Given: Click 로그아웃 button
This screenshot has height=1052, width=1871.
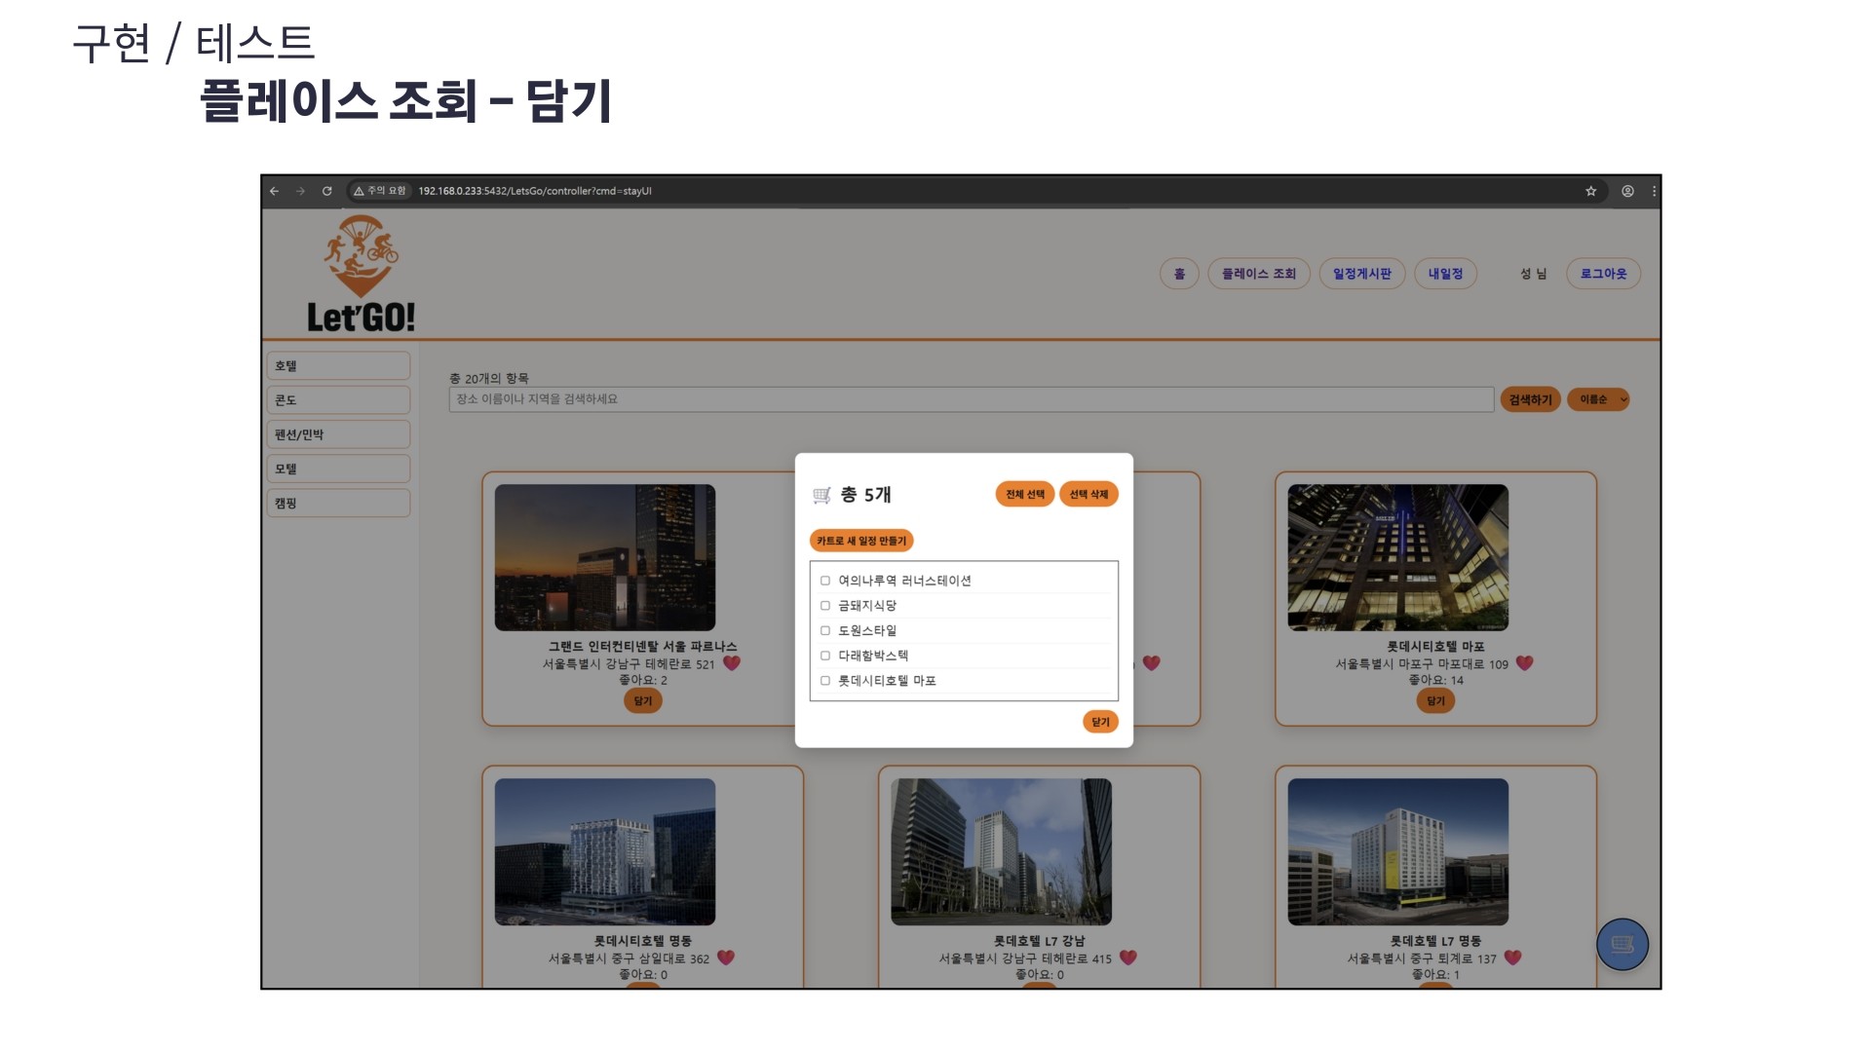Looking at the screenshot, I should pos(1603,274).
